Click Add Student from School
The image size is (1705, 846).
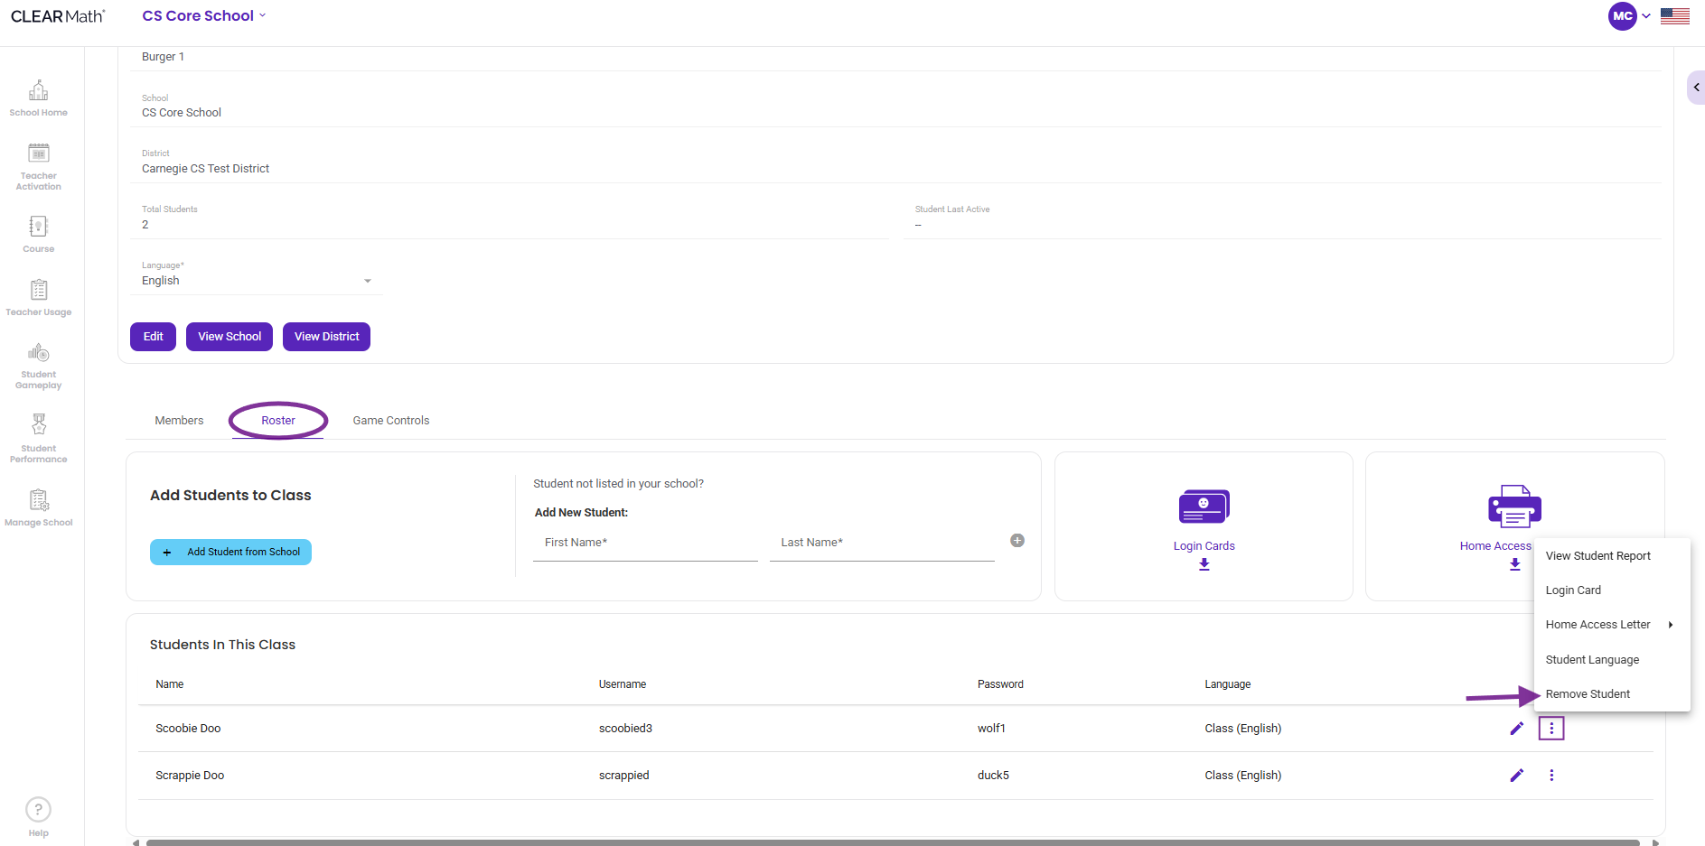(x=230, y=552)
